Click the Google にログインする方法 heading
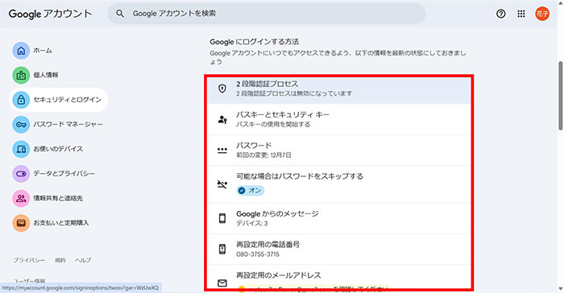Viewport: 564px width, 293px height. [x=255, y=42]
